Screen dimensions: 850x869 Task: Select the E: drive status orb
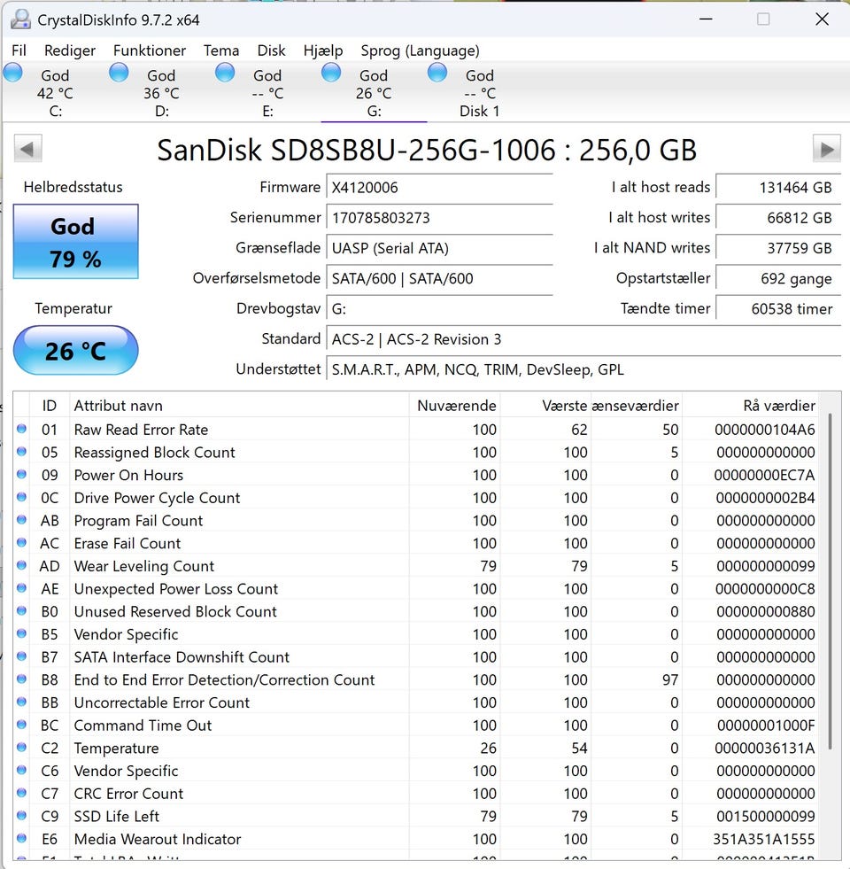click(225, 73)
